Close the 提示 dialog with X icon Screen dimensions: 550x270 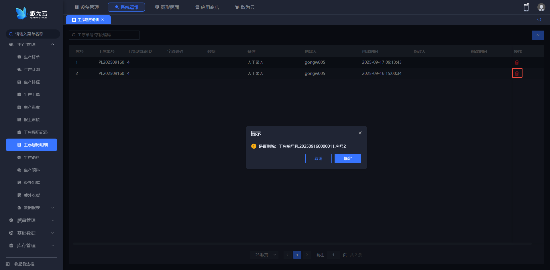tap(360, 133)
